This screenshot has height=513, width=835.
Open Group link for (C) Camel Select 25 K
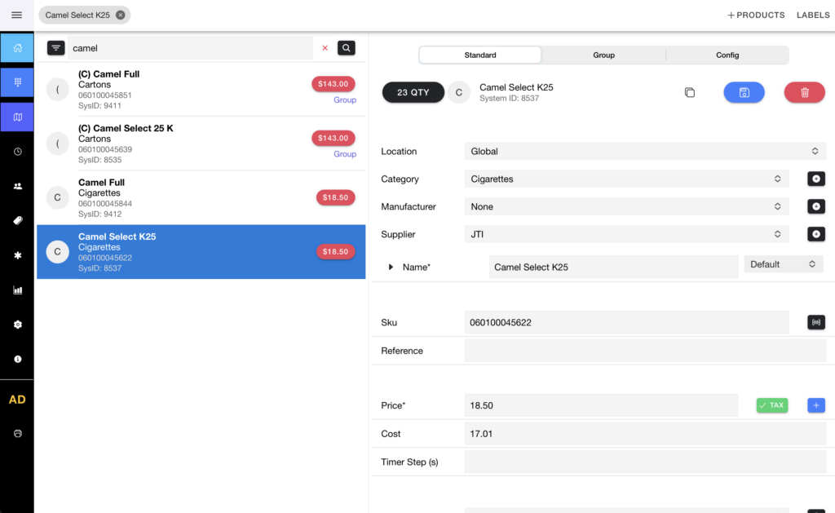click(345, 154)
